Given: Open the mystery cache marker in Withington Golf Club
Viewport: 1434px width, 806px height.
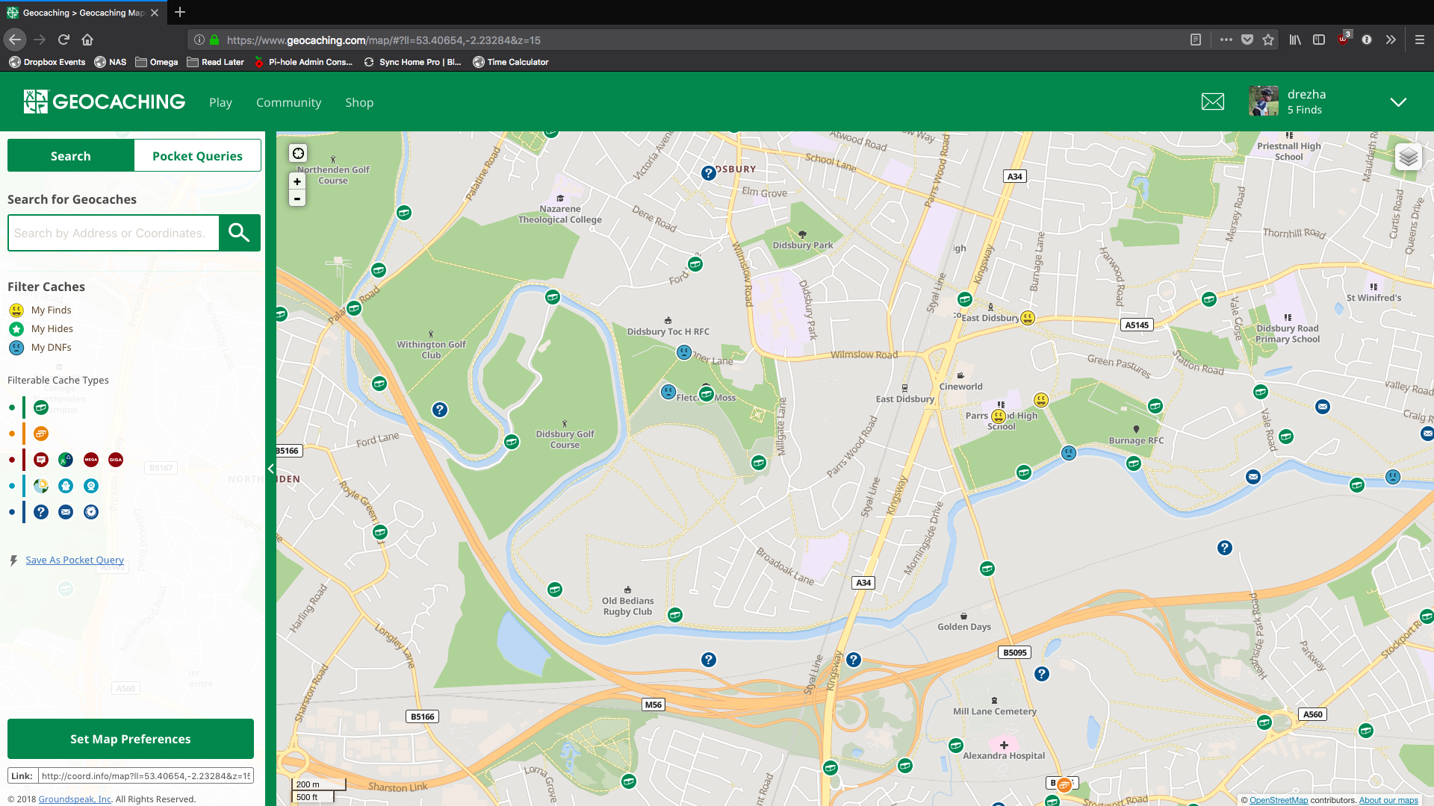Looking at the screenshot, I should (440, 410).
